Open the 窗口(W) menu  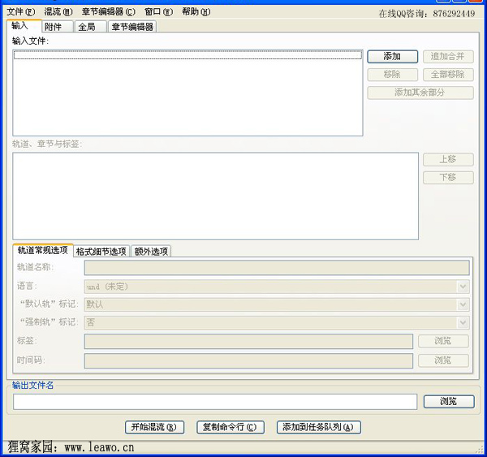pyautogui.click(x=158, y=12)
